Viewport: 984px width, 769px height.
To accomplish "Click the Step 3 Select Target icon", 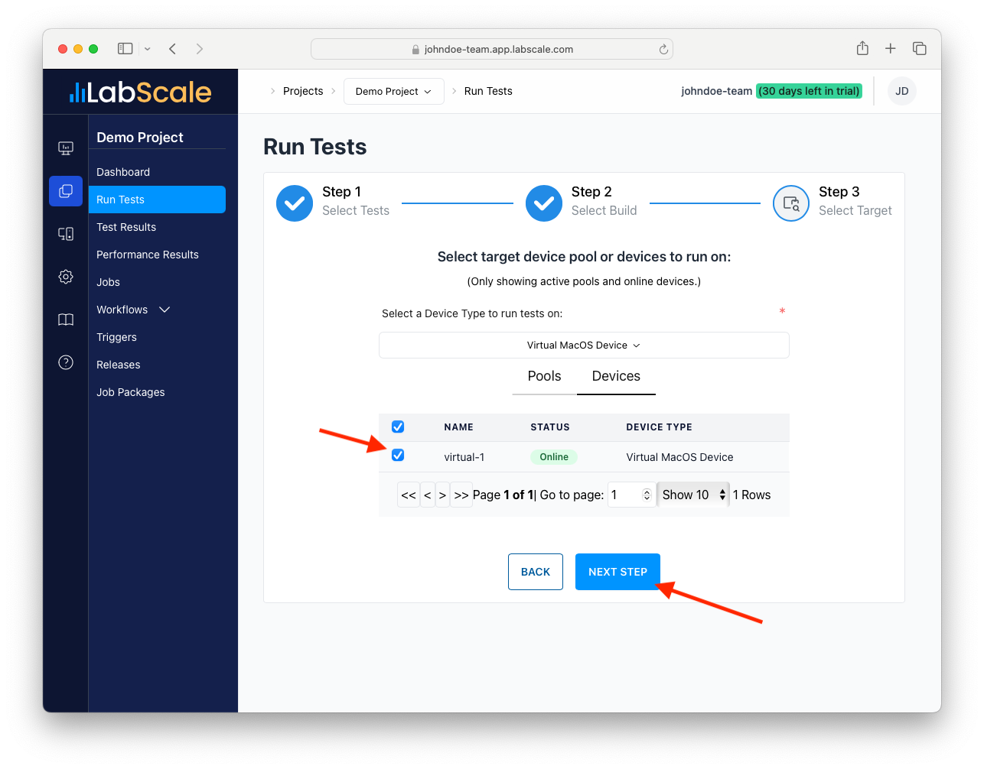I will (x=791, y=203).
